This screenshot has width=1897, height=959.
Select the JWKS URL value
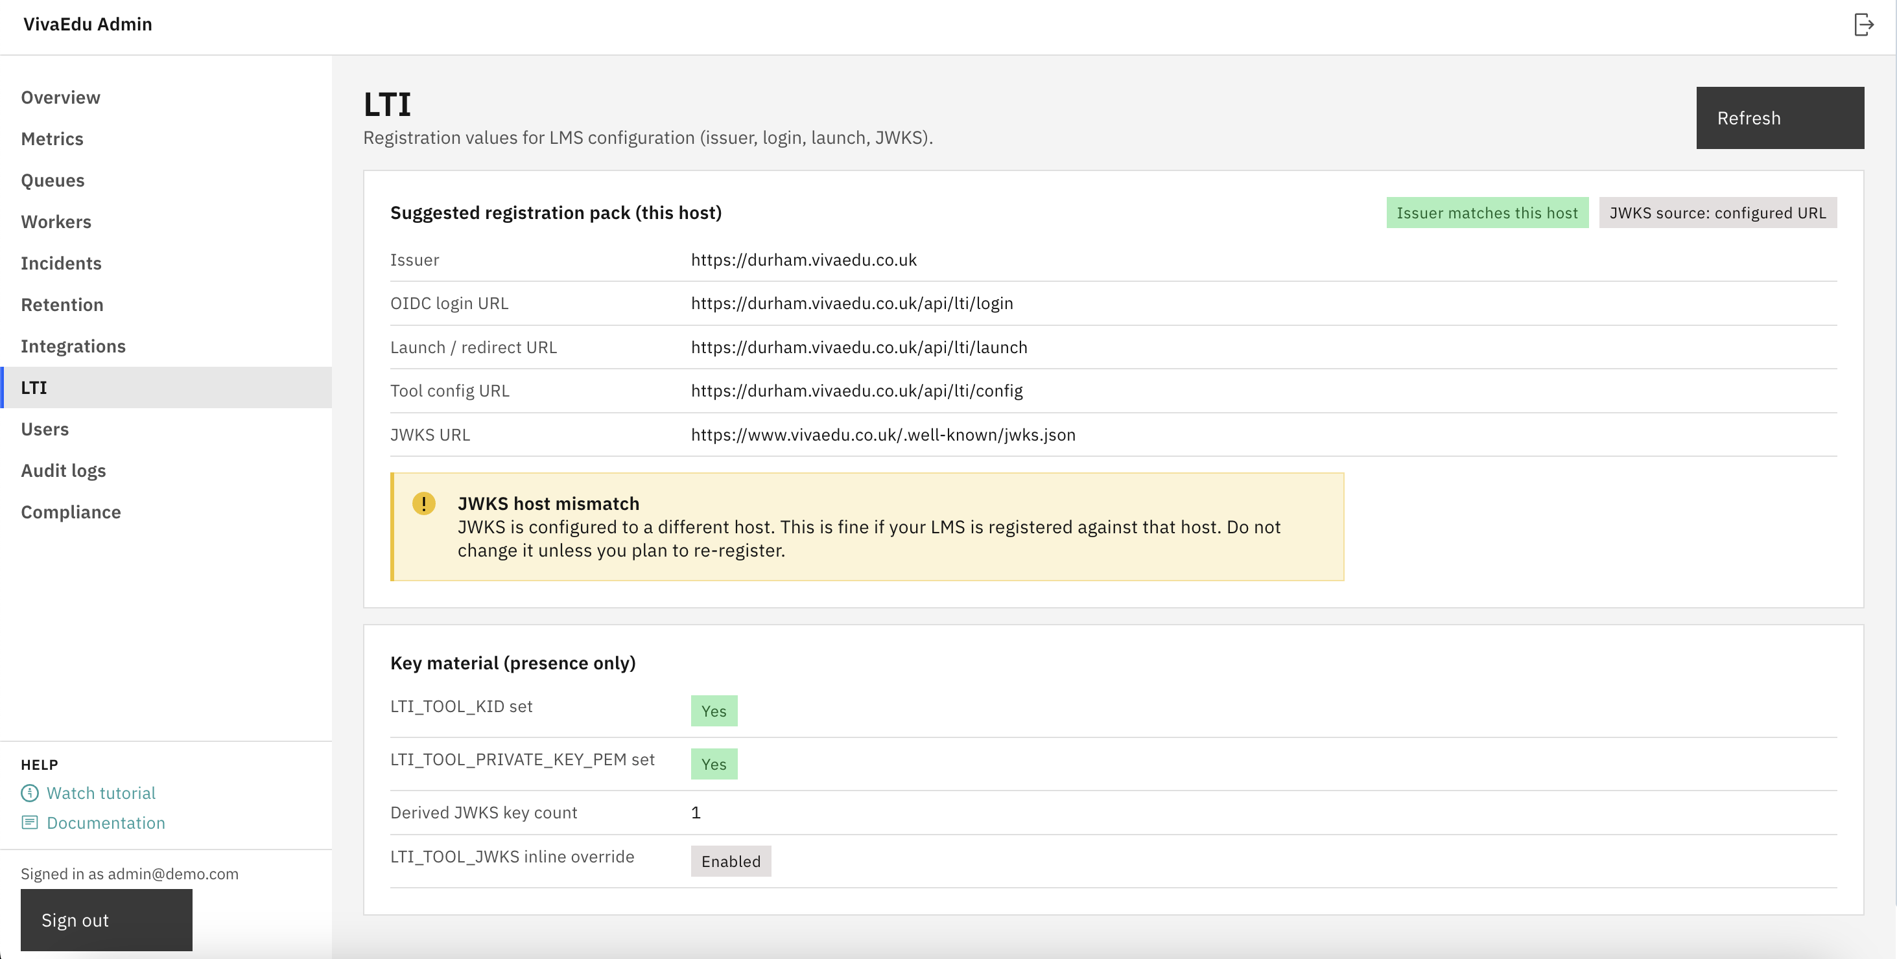pos(883,434)
